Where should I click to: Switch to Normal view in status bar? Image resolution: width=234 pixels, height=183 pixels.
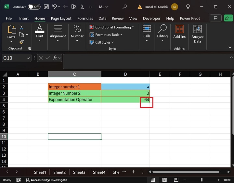[153, 180]
